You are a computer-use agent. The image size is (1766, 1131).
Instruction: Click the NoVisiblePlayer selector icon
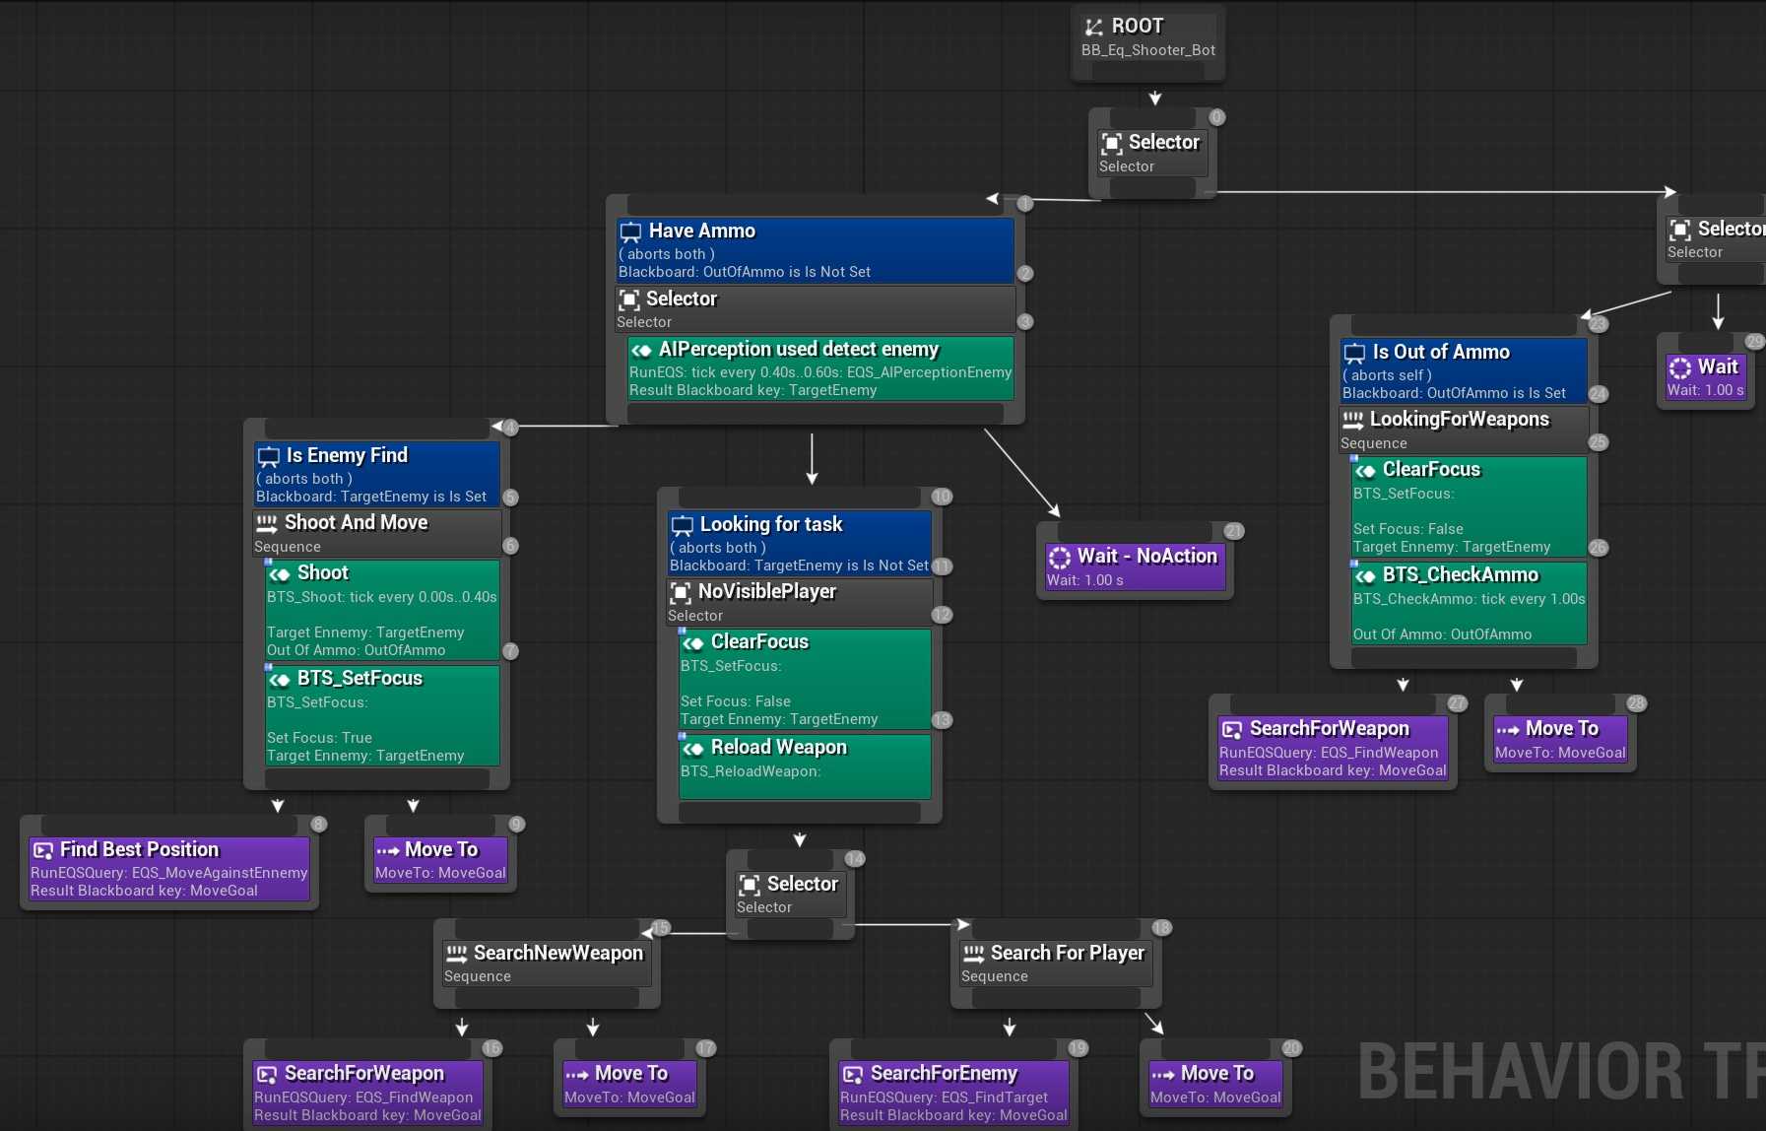(x=681, y=592)
